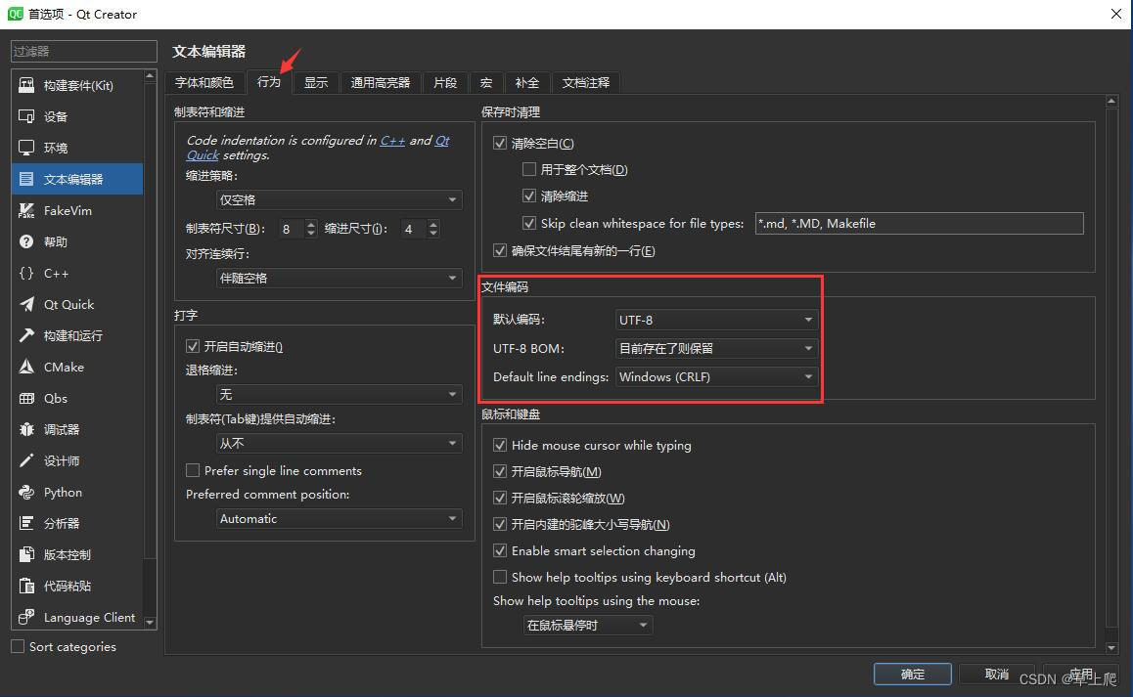Click the settings panel scroll down arrow
1133x697 pixels.
pos(1111,648)
